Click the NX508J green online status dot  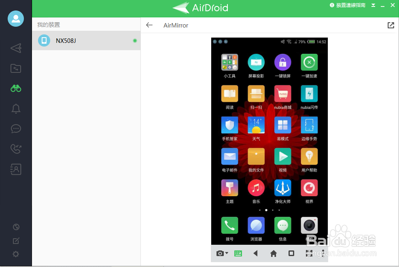(135, 41)
